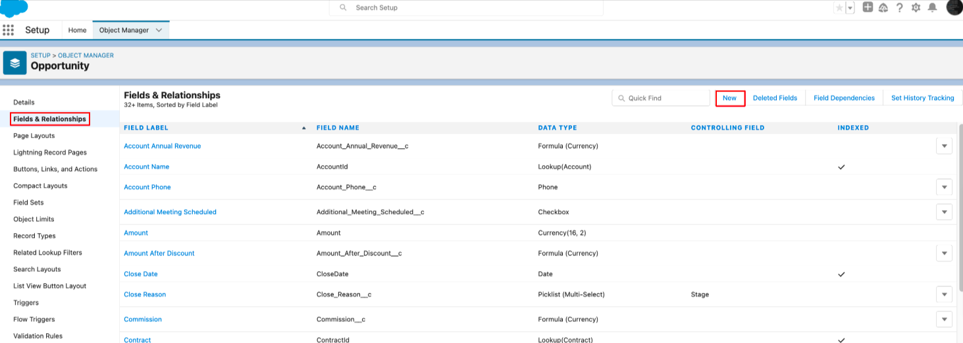
Task: Click the New field button
Action: pyautogui.click(x=730, y=98)
